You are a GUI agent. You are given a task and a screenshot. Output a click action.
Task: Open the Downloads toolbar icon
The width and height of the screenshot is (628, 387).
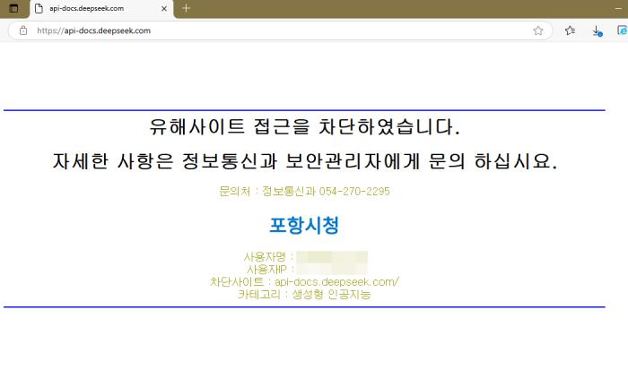click(597, 30)
